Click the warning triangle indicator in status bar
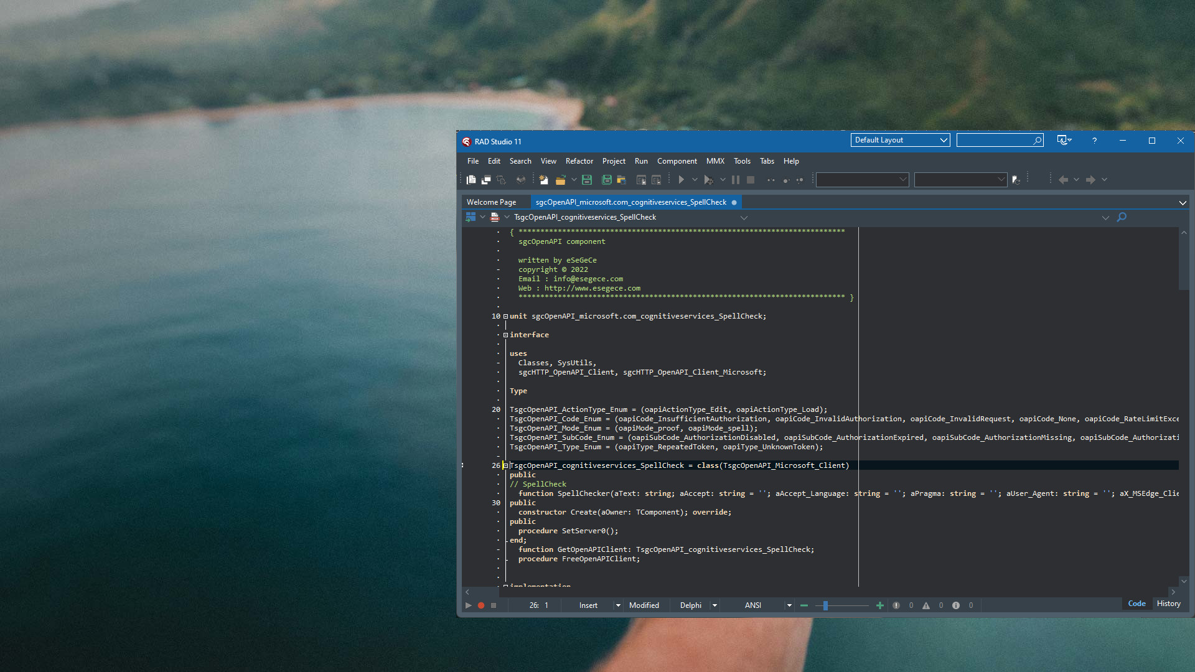 point(926,605)
